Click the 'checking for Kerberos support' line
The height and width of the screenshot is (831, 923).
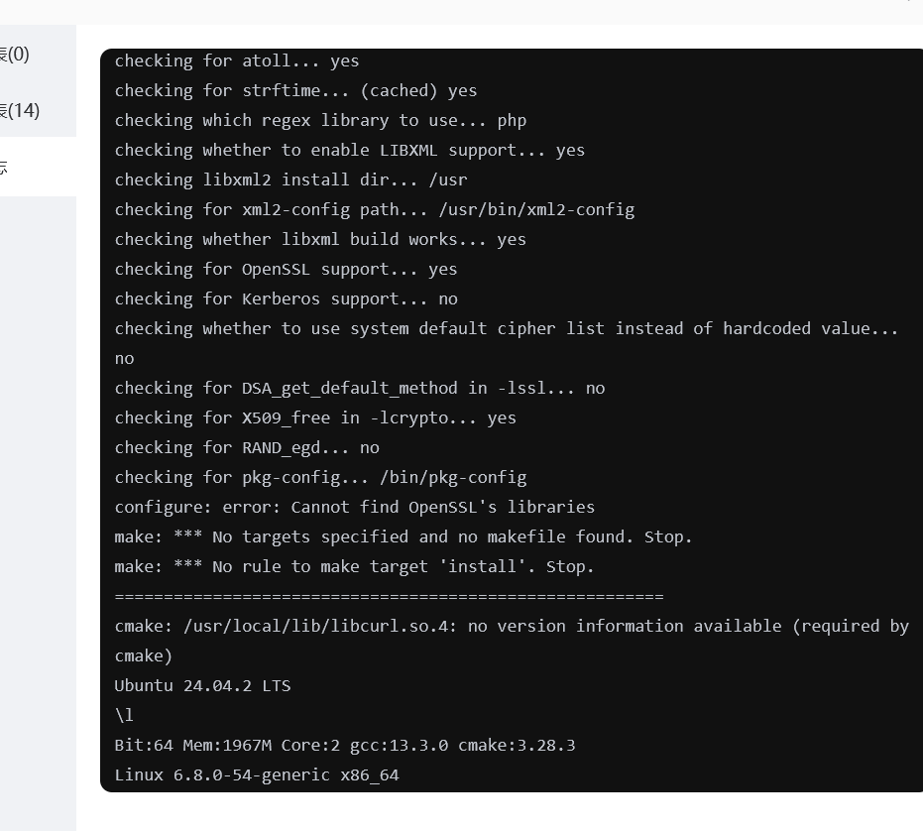(286, 299)
